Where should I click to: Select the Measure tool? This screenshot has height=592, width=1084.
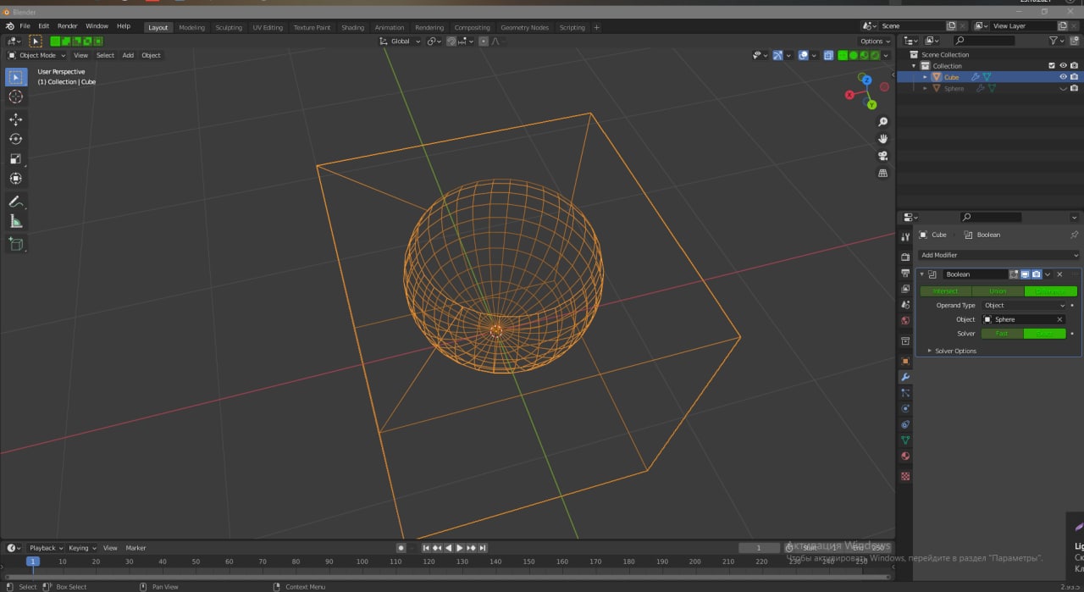click(x=15, y=221)
